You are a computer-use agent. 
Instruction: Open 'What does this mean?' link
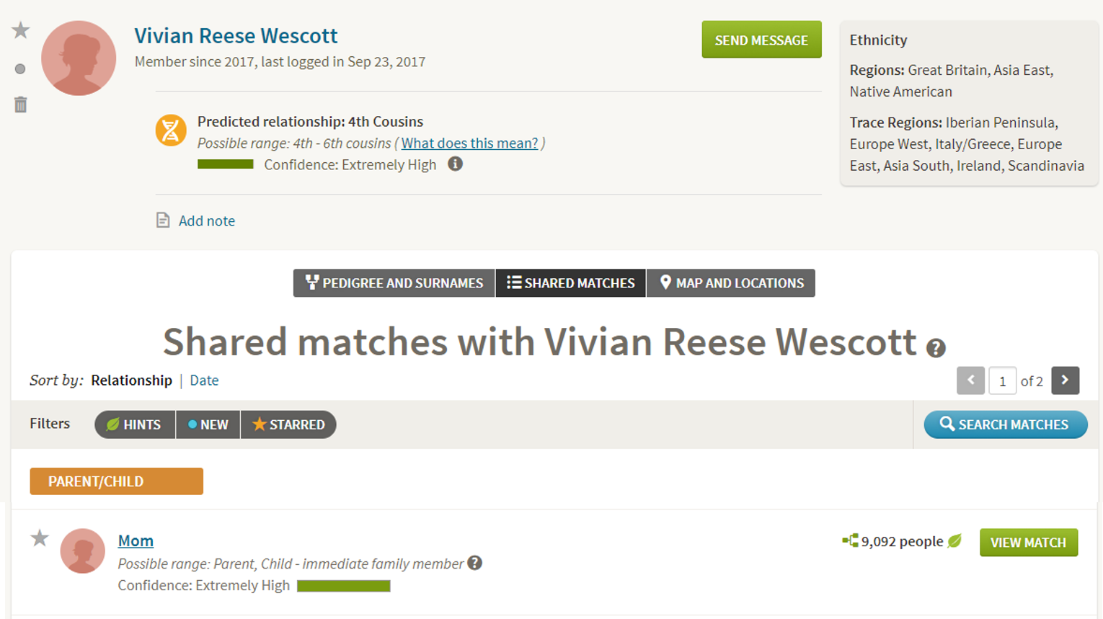[x=469, y=143]
